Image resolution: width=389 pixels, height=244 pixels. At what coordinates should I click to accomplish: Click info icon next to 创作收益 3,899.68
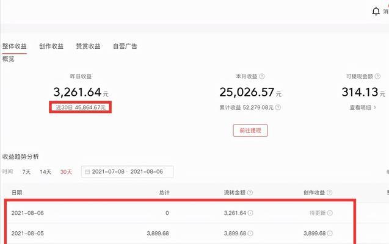[330, 233]
